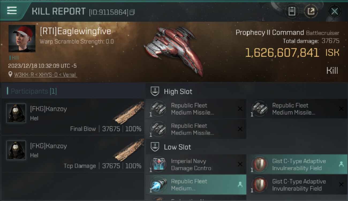
Task: Click the Low Slot section header icon
Action: tap(155, 147)
